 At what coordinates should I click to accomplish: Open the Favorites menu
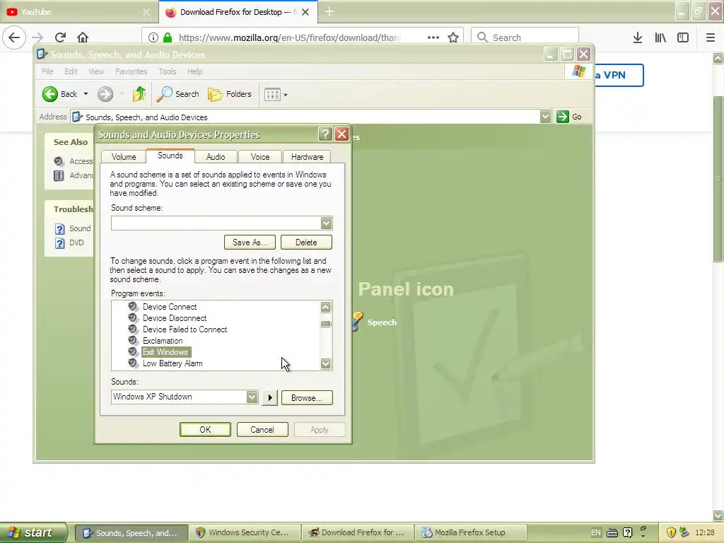131,71
